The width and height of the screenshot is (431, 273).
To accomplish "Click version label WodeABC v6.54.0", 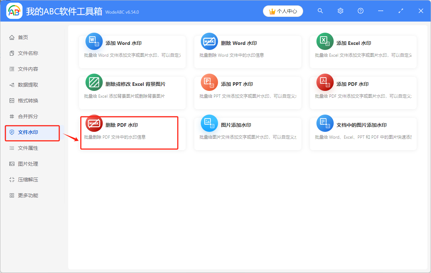I will coord(122,12).
